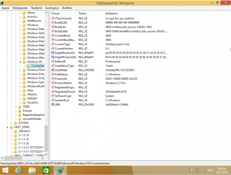Click the ProductName string value icon
The image size is (231, 175).
[53, 83]
